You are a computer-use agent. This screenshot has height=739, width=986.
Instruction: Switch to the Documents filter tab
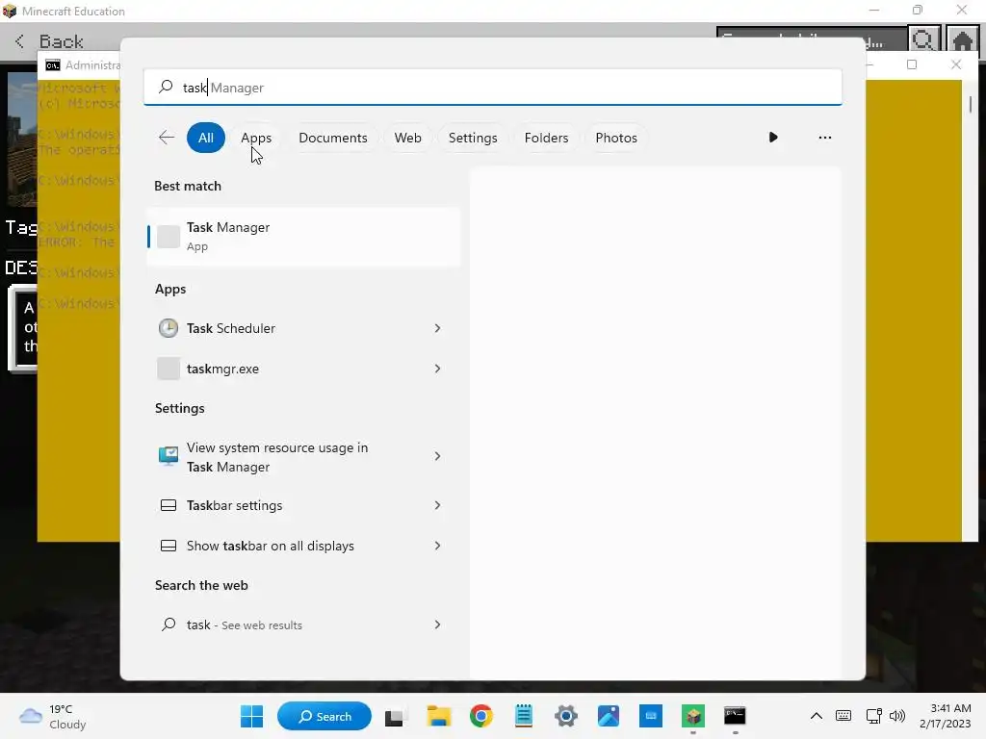(332, 138)
